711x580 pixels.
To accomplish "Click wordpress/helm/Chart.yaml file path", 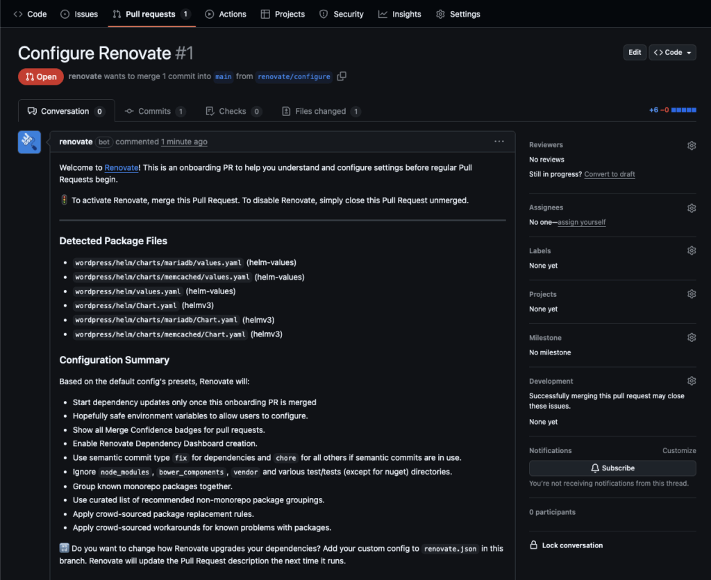I will [126, 306].
